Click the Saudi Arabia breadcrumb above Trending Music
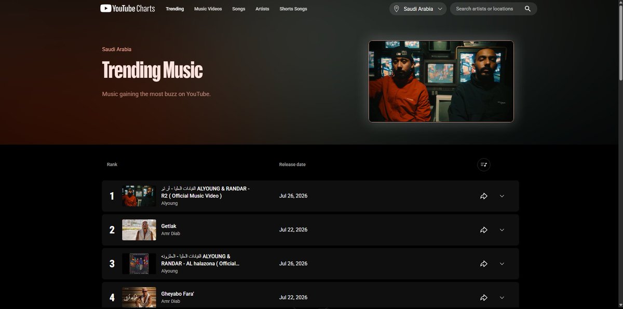The width and height of the screenshot is (623, 309). (117, 49)
